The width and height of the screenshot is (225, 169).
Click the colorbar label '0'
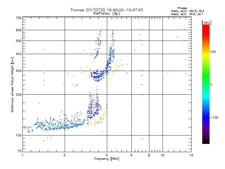tap(211, 85)
